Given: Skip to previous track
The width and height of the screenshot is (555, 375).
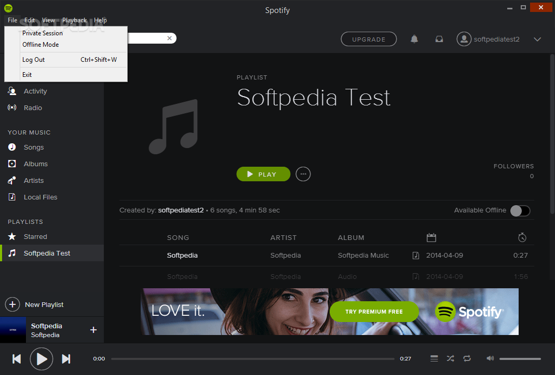Looking at the screenshot, I should click(16, 359).
